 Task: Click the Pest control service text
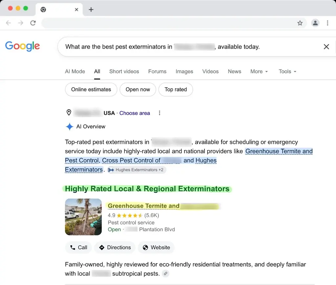131,223
